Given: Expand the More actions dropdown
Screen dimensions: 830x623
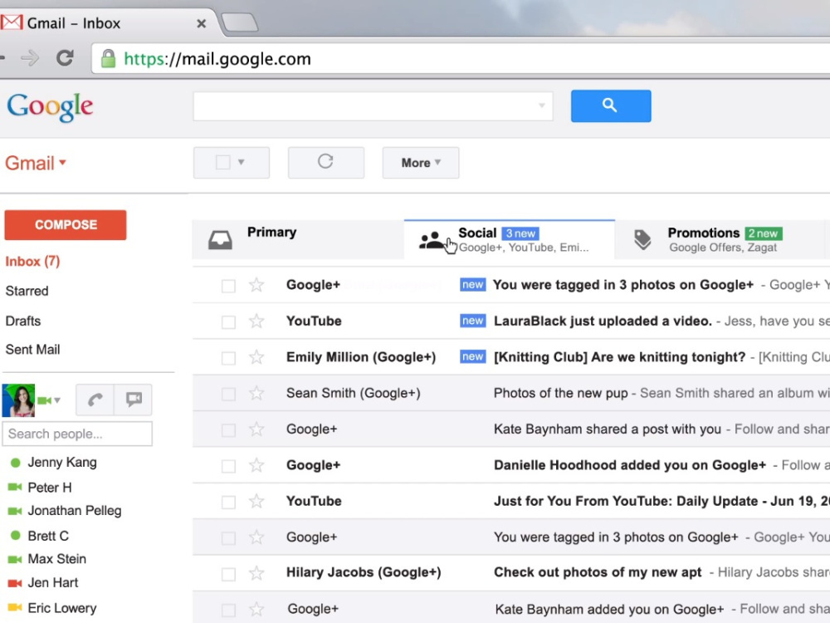Looking at the screenshot, I should pyautogui.click(x=421, y=163).
